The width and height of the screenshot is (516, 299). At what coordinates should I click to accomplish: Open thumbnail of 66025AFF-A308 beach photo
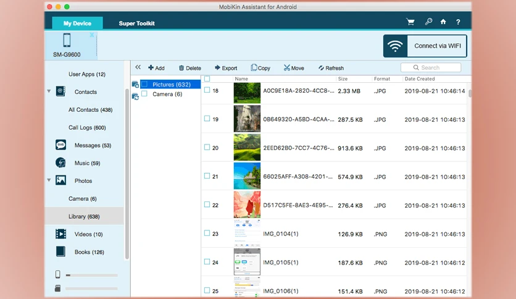coord(247,176)
